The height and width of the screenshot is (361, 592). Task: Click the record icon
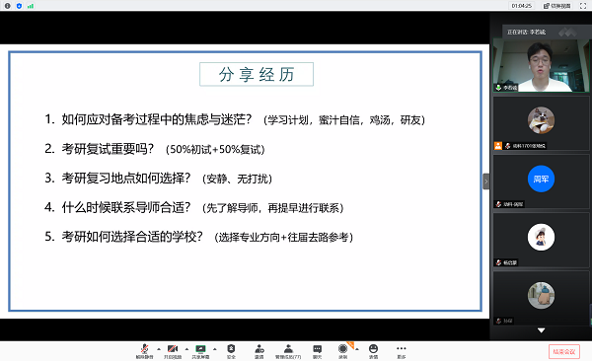[x=342, y=348]
